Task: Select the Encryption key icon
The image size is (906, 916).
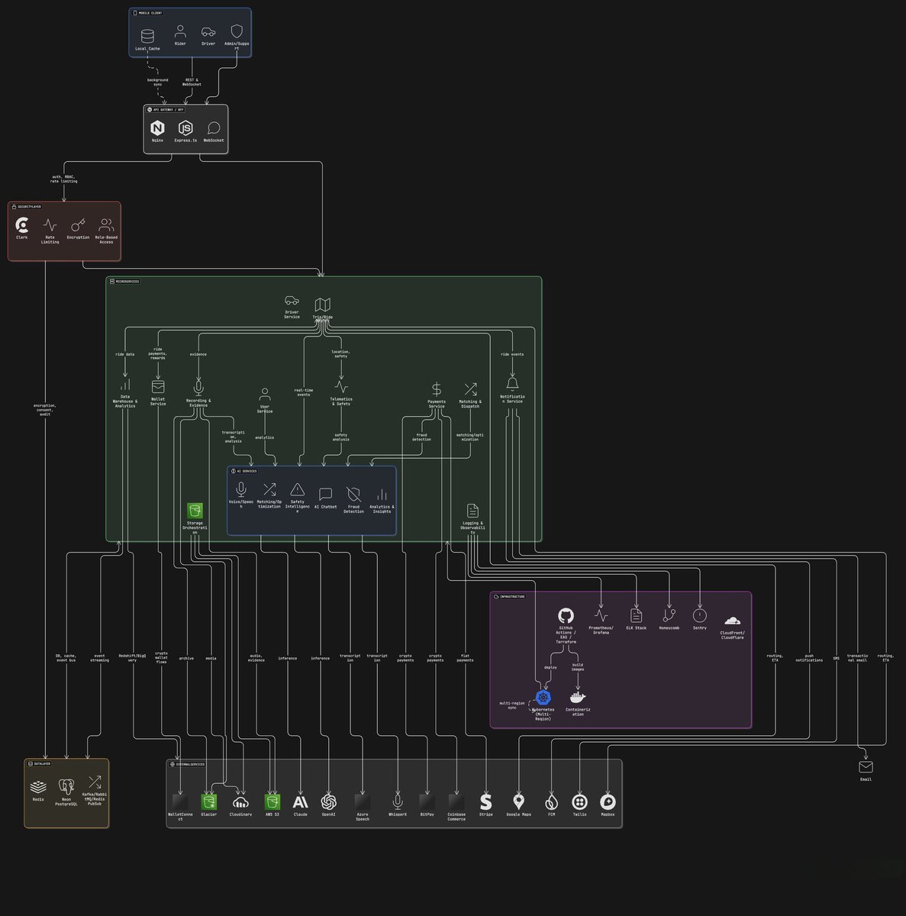Action: point(78,225)
